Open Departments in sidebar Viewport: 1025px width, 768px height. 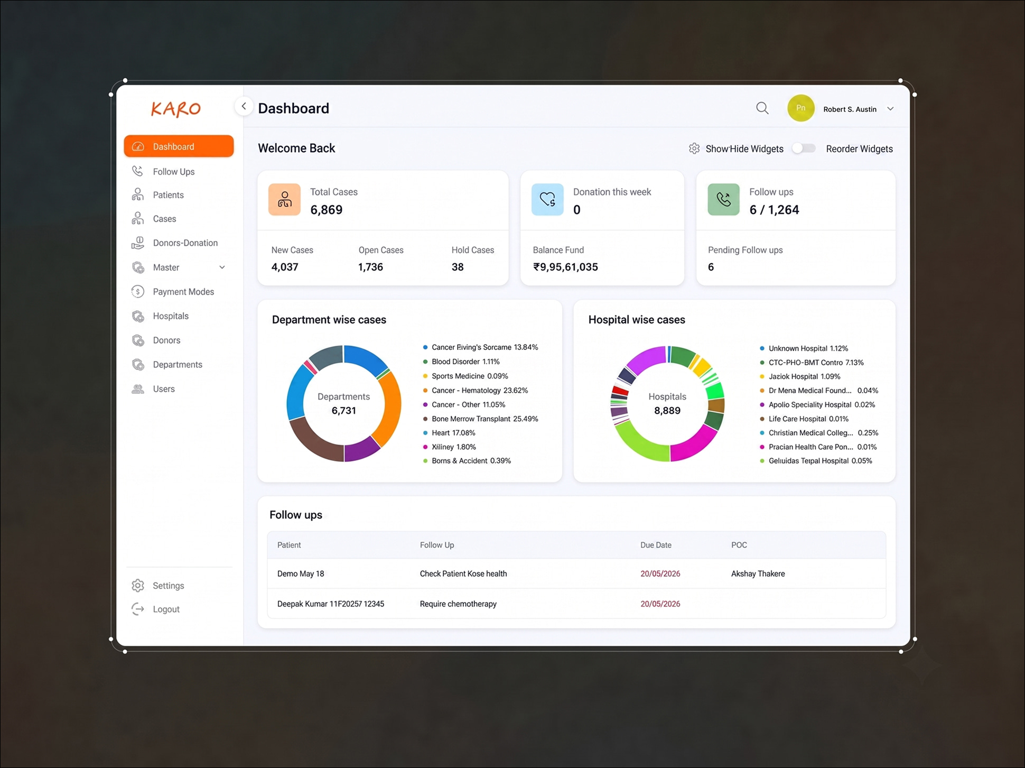pyautogui.click(x=179, y=365)
